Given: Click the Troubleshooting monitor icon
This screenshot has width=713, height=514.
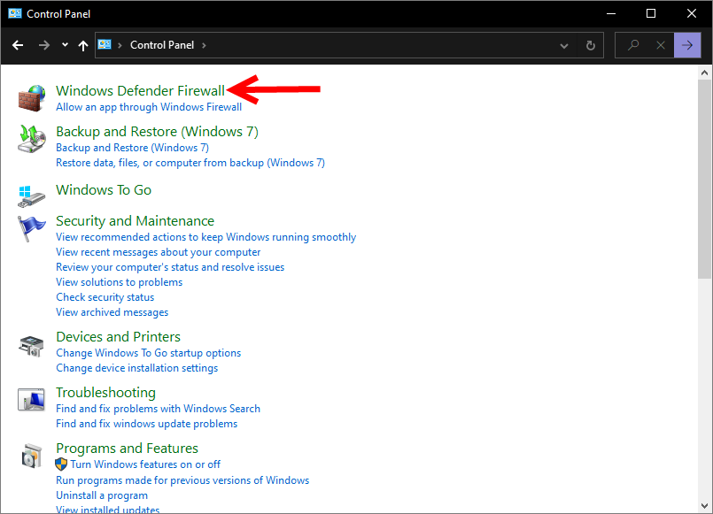Looking at the screenshot, I should pos(31,400).
